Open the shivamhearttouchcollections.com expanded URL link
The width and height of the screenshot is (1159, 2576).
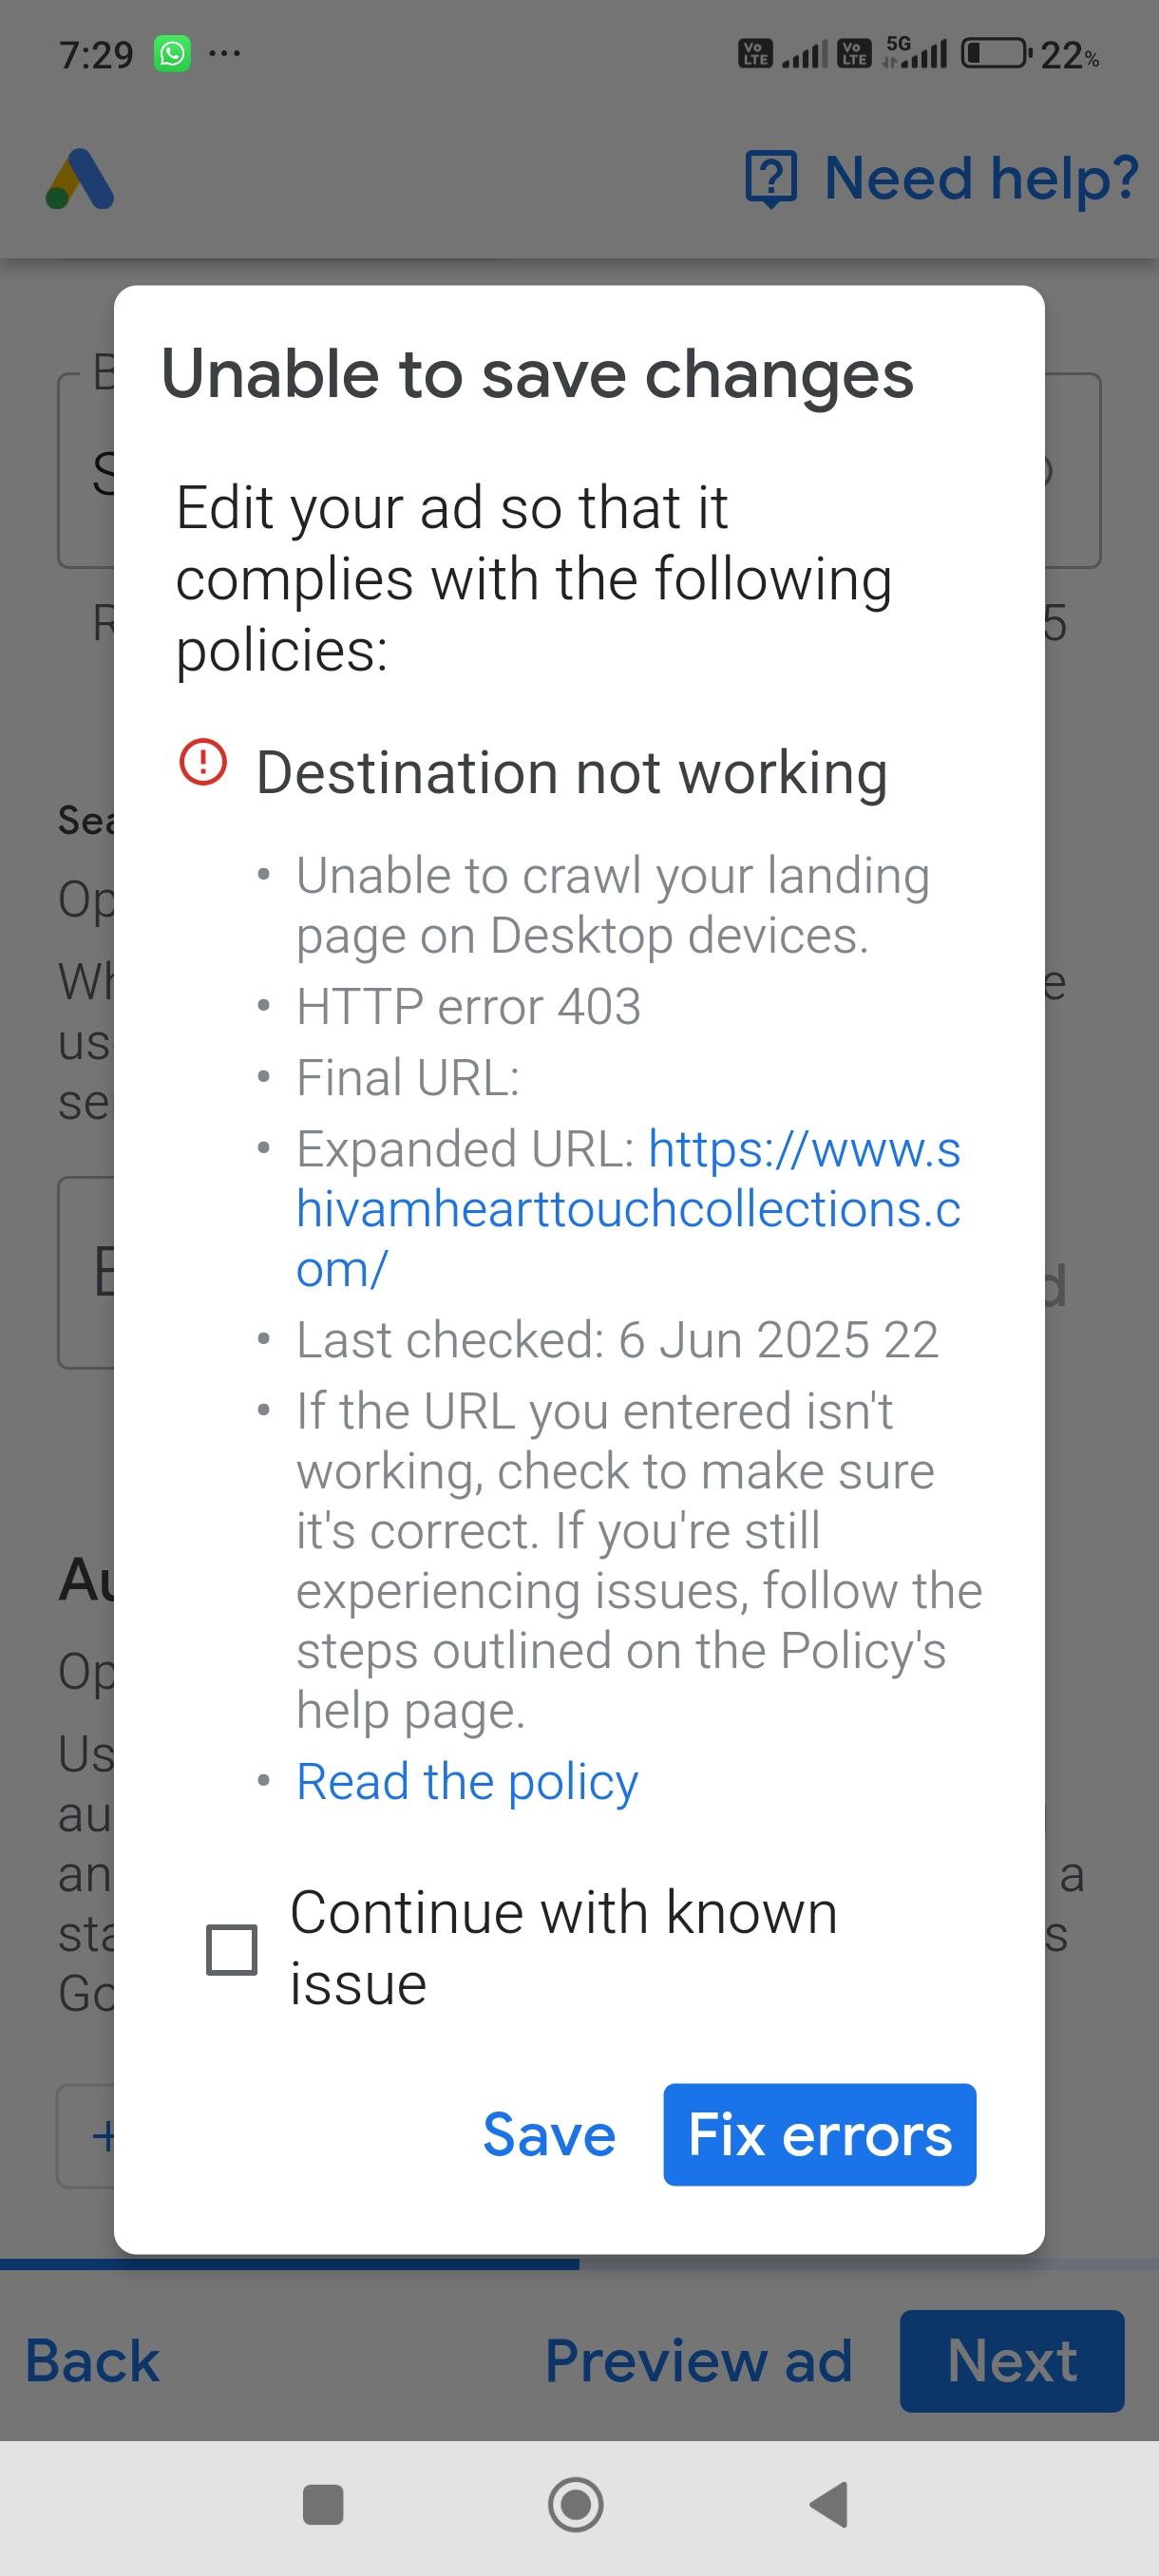pyautogui.click(x=628, y=1208)
